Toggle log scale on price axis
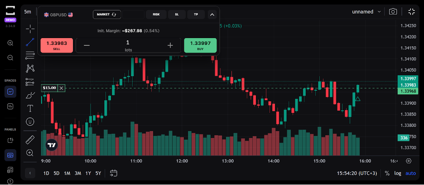The height and width of the screenshot is (185, 424). click(398, 173)
